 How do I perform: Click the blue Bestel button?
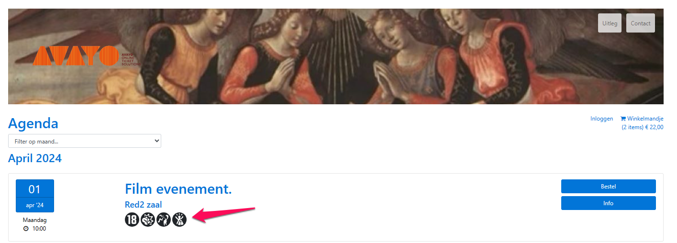coord(608,187)
